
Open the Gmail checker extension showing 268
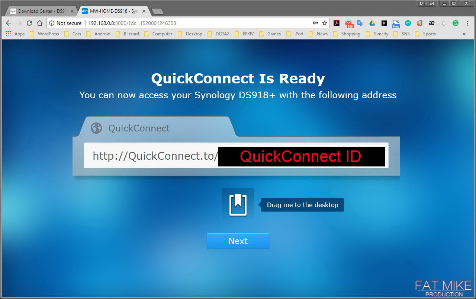(349, 23)
